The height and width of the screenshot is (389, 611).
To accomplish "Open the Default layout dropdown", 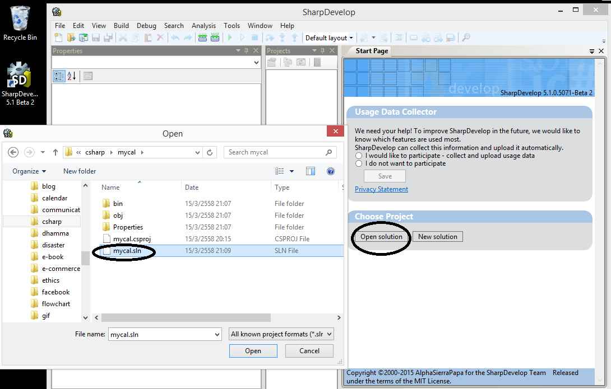I will [329, 38].
